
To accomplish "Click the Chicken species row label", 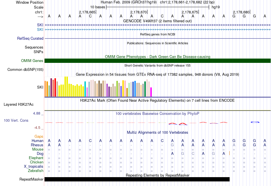I will (37, 162).
